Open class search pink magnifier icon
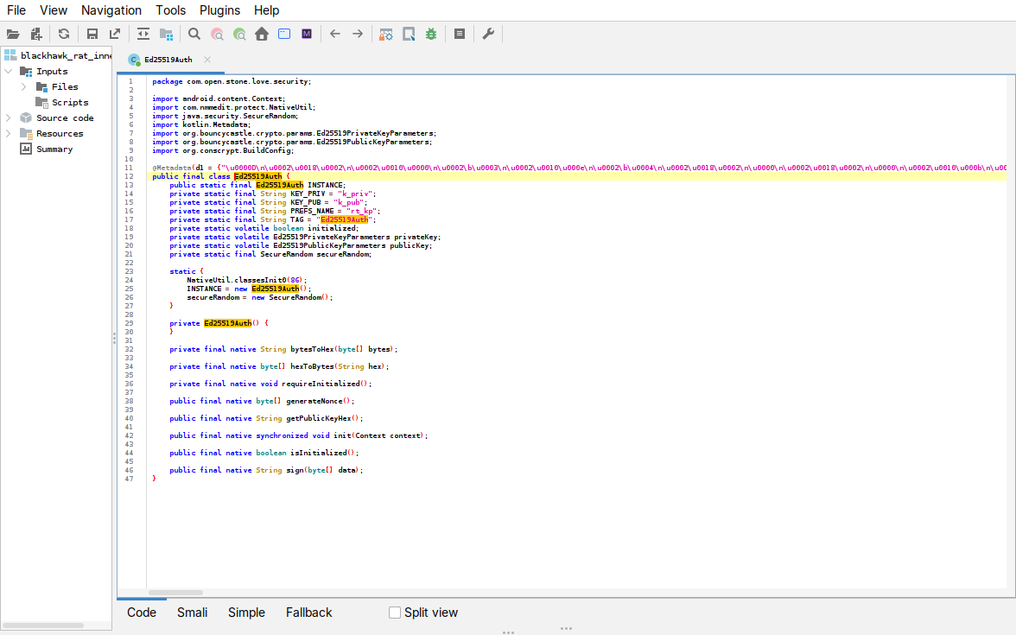Image resolution: width=1016 pixels, height=635 pixels. [x=217, y=35]
